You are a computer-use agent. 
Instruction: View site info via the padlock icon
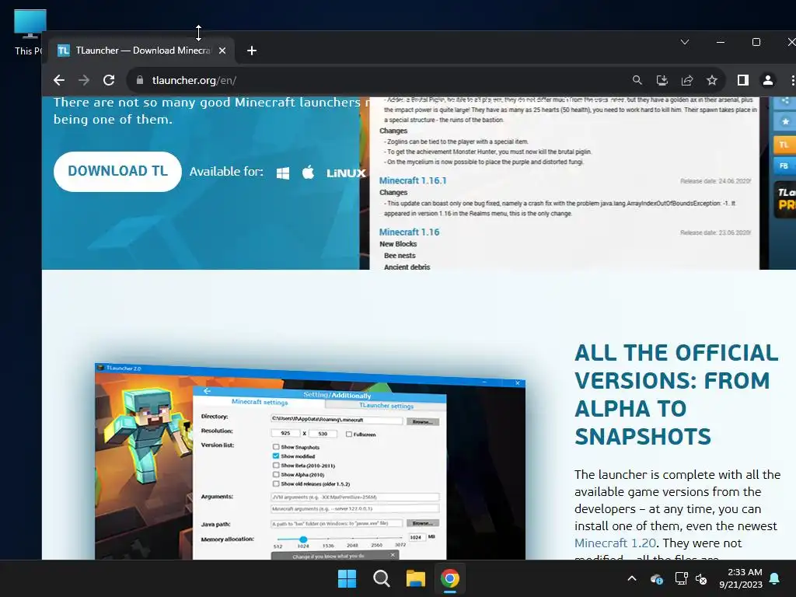point(140,80)
